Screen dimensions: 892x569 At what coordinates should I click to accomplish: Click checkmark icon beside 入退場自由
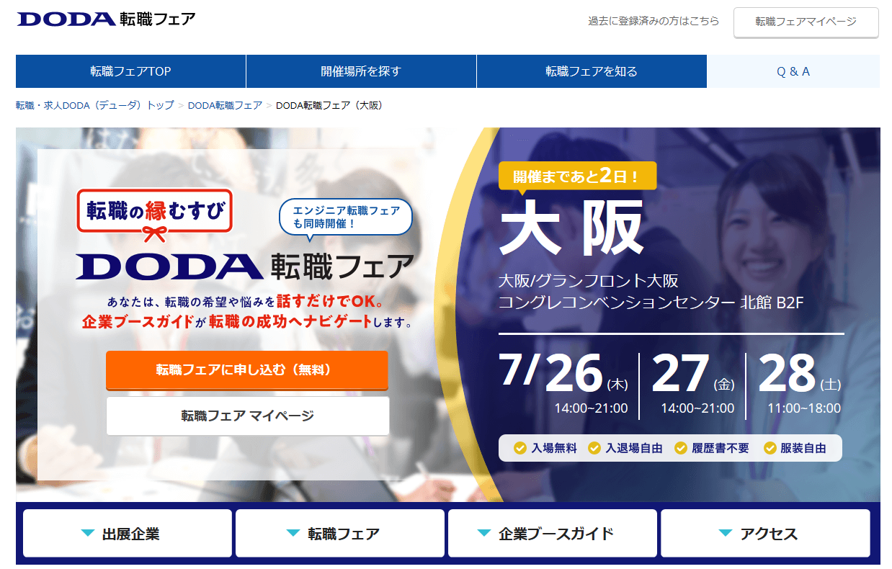(x=594, y=448)
